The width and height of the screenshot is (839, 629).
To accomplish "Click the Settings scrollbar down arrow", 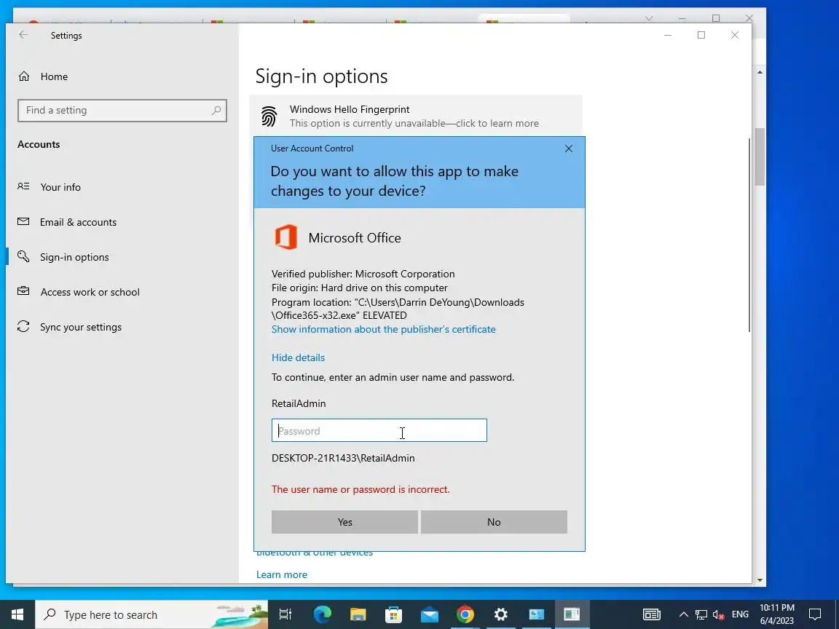I will 760,579.
